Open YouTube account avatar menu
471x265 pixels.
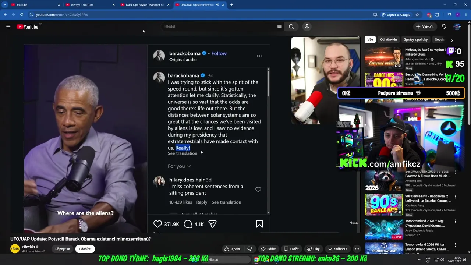[x=457, y=26]
